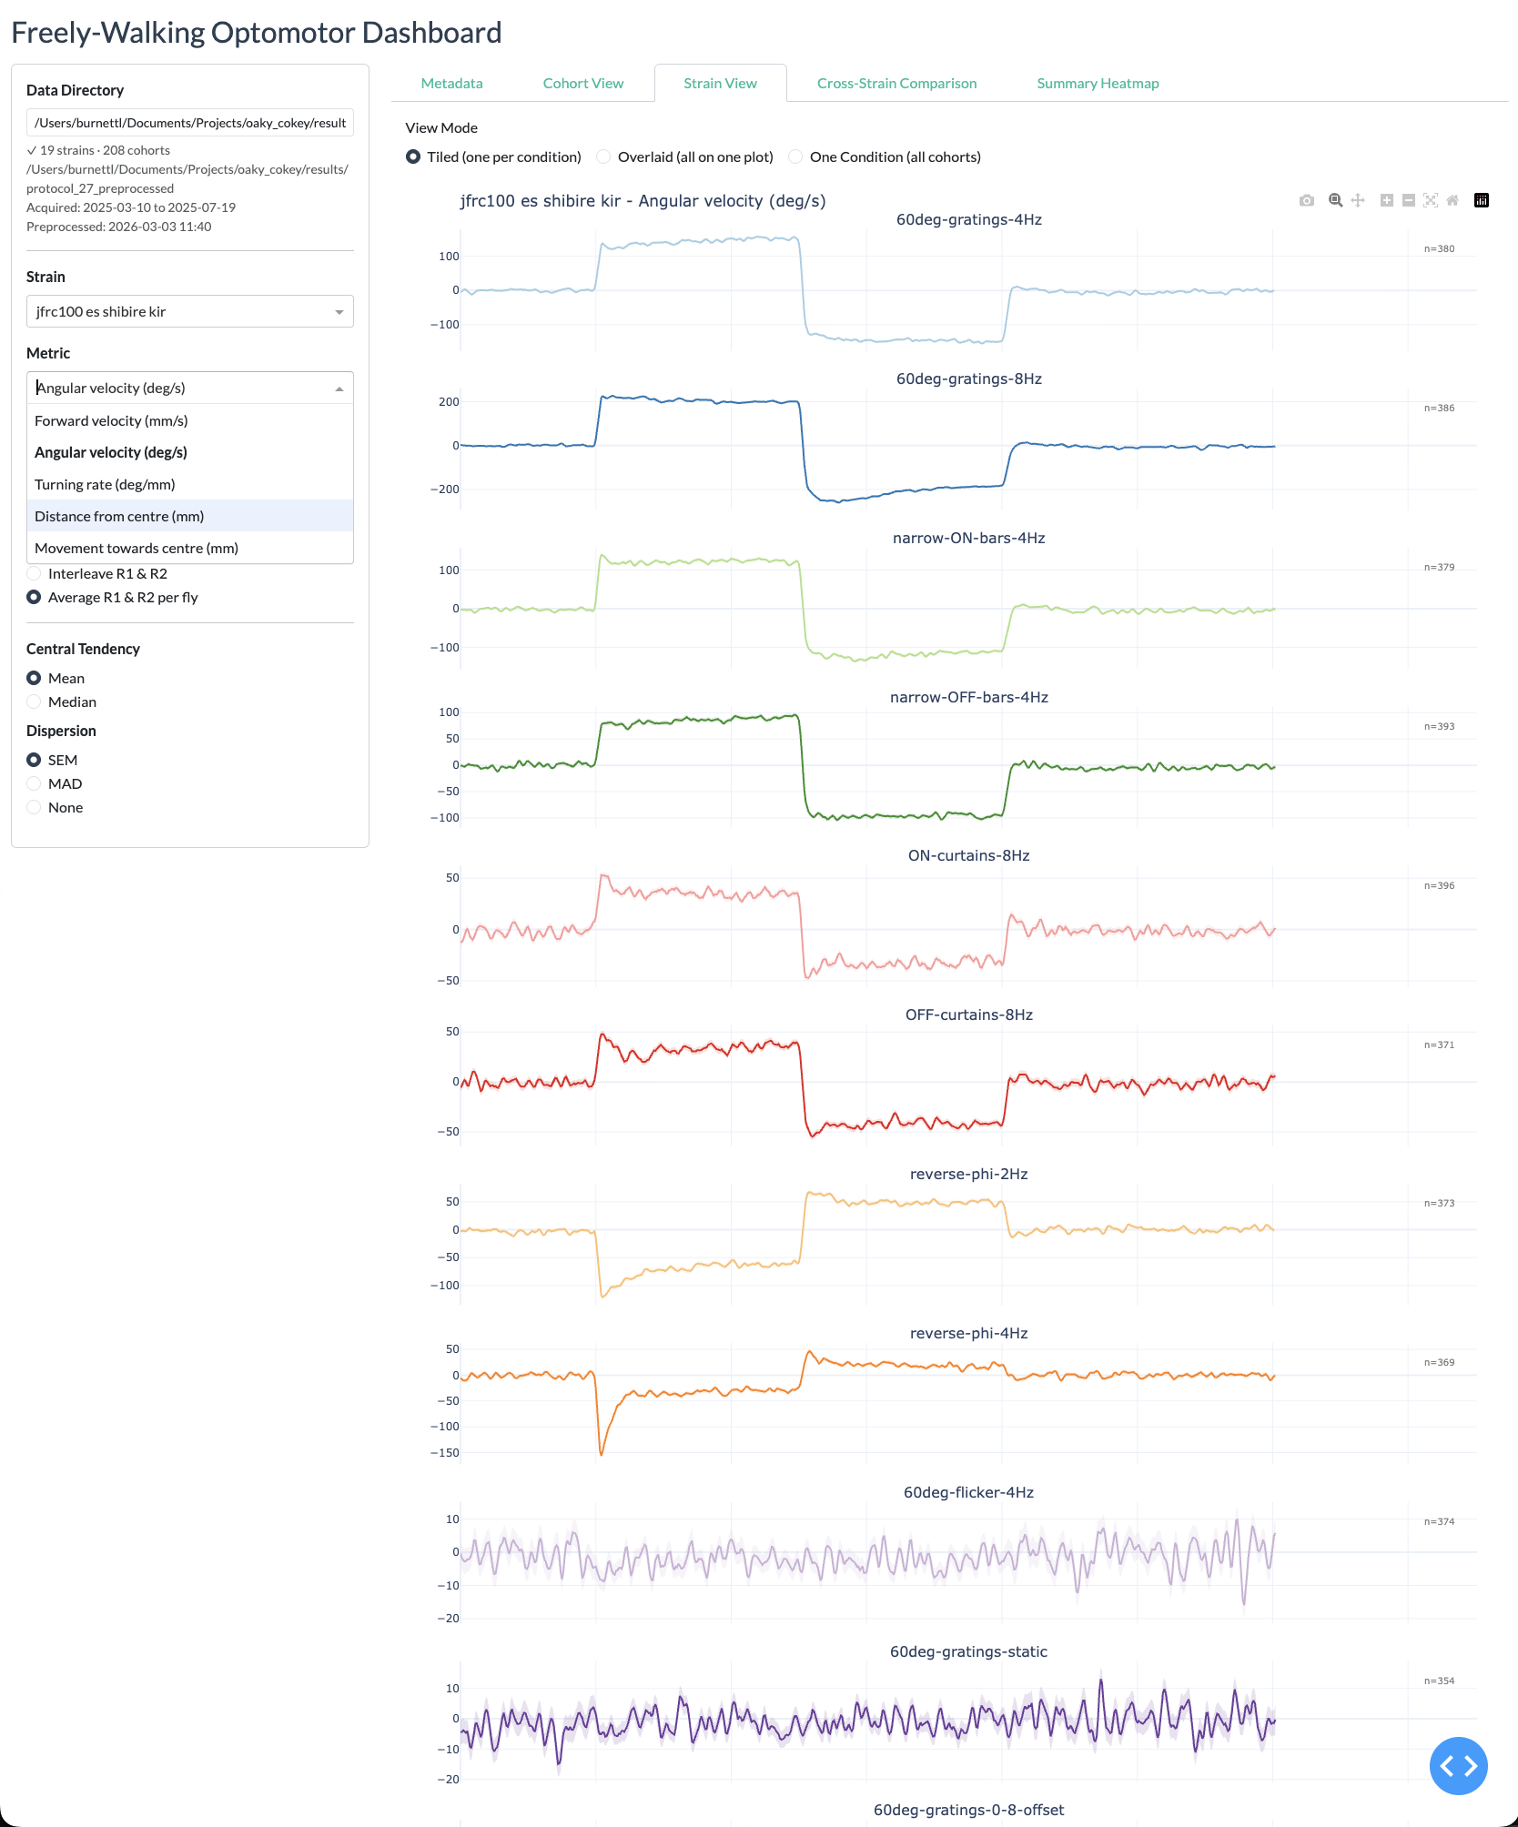
Task: Open the Plotly logo link
Action: 1482,200
